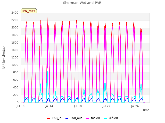Viewport: 165px width, 123px height.
Task: Click the Jul 18 x-axis tick label
Action: pyautogui.click(x=78, y=106)
